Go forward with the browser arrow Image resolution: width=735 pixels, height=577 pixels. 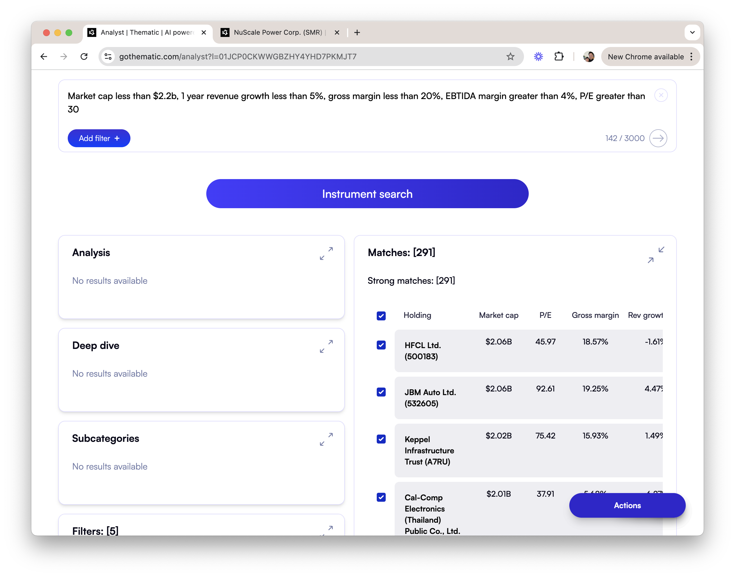(x=64, y=57)
